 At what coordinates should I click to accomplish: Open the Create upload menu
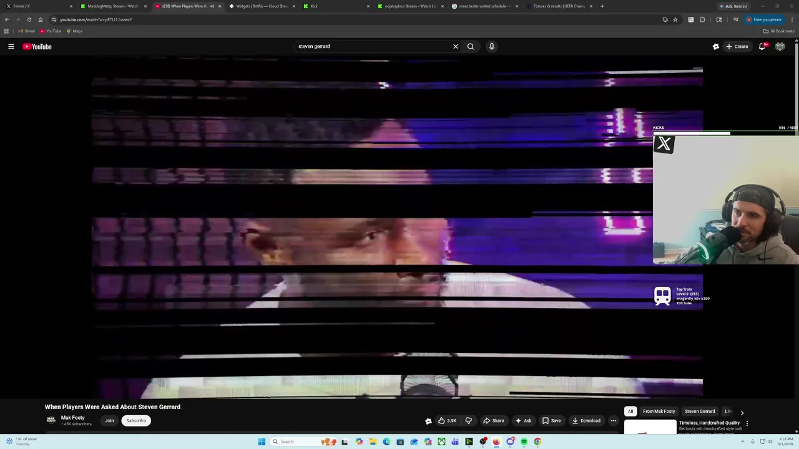pos(737,46)
